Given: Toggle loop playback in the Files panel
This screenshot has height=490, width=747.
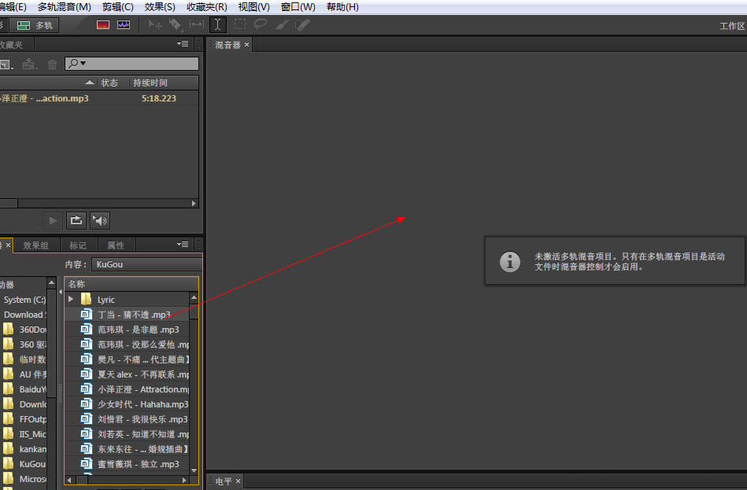Looking at the screenshot, I should 76,220.
